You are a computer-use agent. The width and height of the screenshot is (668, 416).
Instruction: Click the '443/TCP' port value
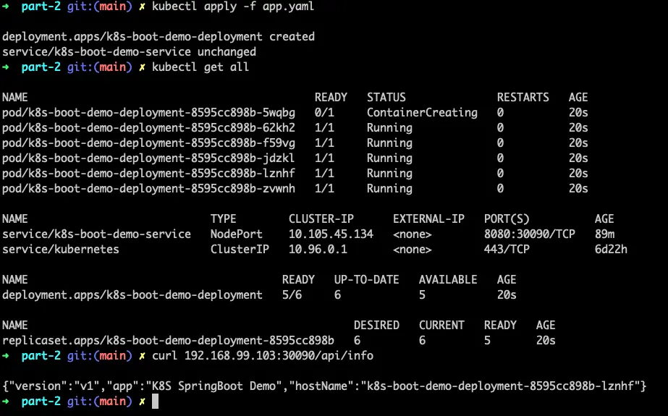(x=507, y=250)
